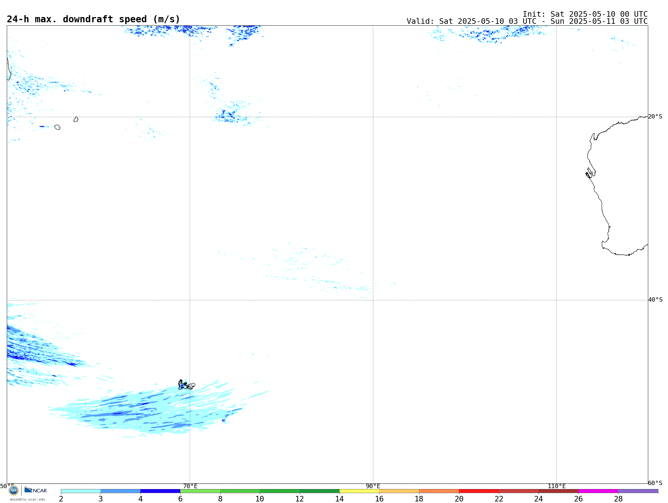Click the NSF logo icon
Screen dimensions: 668x503
(x=14, y=490)
